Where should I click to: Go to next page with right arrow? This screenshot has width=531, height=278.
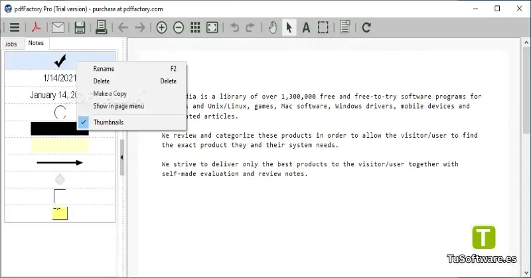pos(140,27)
